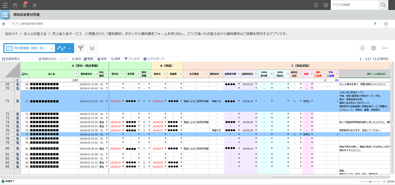The width and height of the screenshot is (395, 185).
Task: Open app settings gear icon
Action: point(374,48)
